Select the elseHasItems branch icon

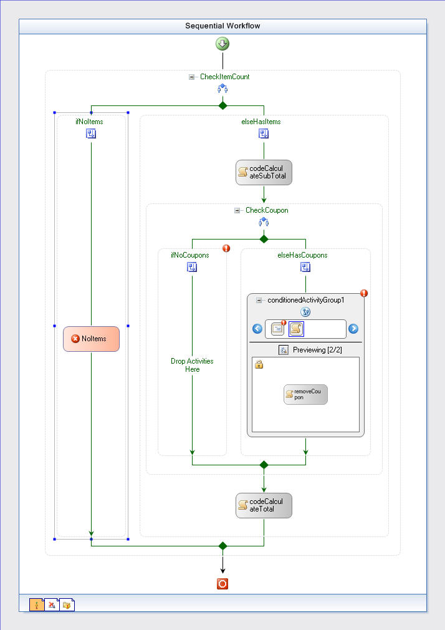264,133
